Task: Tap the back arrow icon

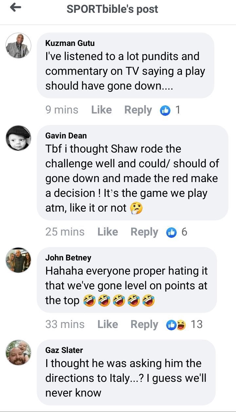Action: click(x=15, y=8)
